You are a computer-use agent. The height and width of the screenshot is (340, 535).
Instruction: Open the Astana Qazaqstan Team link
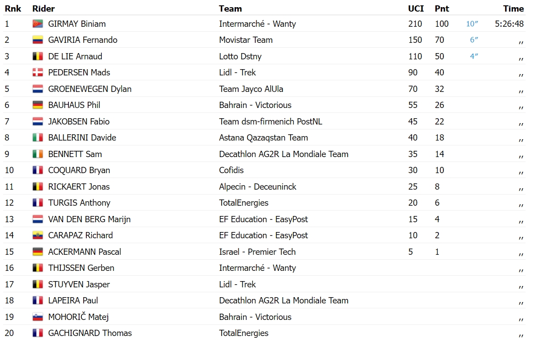(x=263, y=137)
